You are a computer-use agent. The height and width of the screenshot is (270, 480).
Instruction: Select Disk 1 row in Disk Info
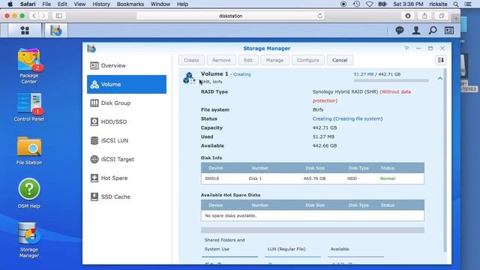[x=313, y=178]
